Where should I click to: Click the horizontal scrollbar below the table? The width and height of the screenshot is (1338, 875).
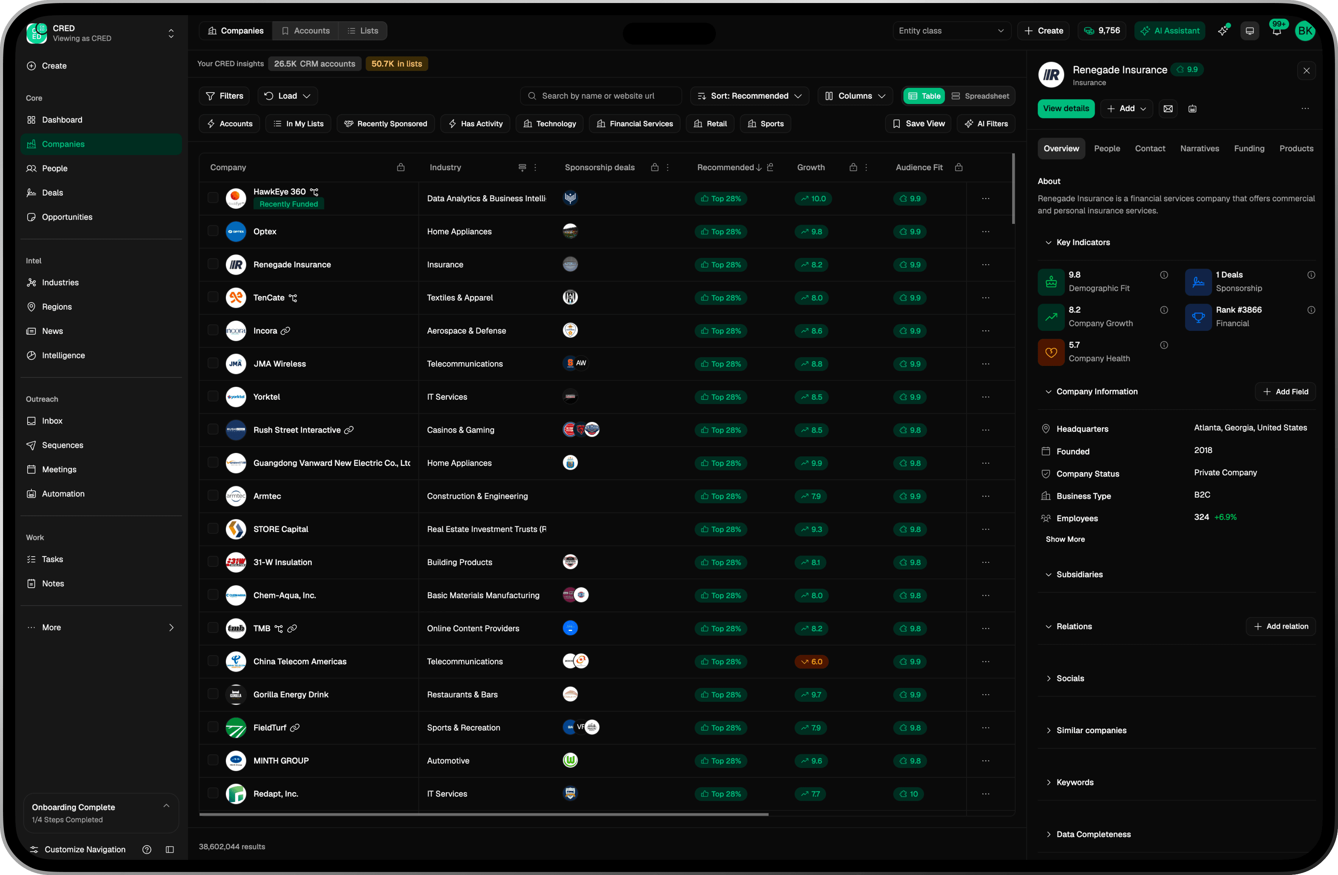click(x=484, y=814)
